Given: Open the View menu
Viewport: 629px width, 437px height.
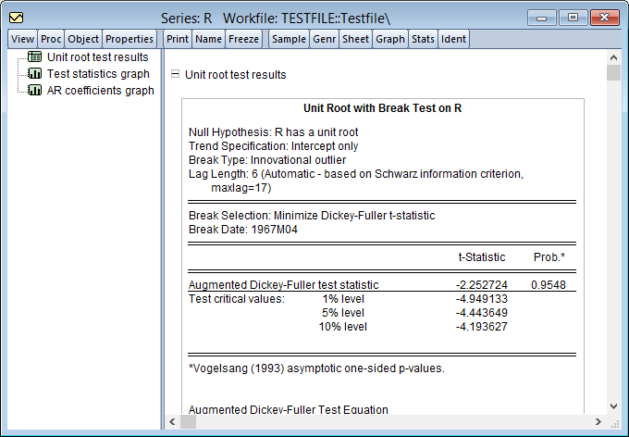Looking at the screenshot, I should pyautogui.click(x=22, y=39).
